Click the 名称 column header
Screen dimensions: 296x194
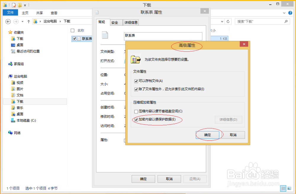81,31
